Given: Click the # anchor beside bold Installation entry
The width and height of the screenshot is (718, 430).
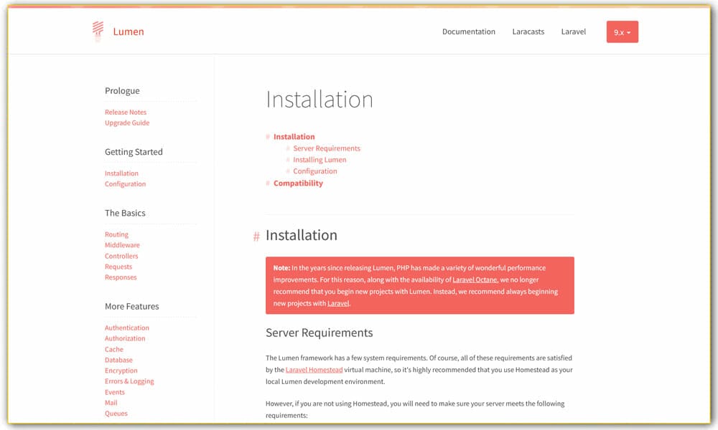Looking at the screenshot, I should pyautogui.click(x=266, y=136).
